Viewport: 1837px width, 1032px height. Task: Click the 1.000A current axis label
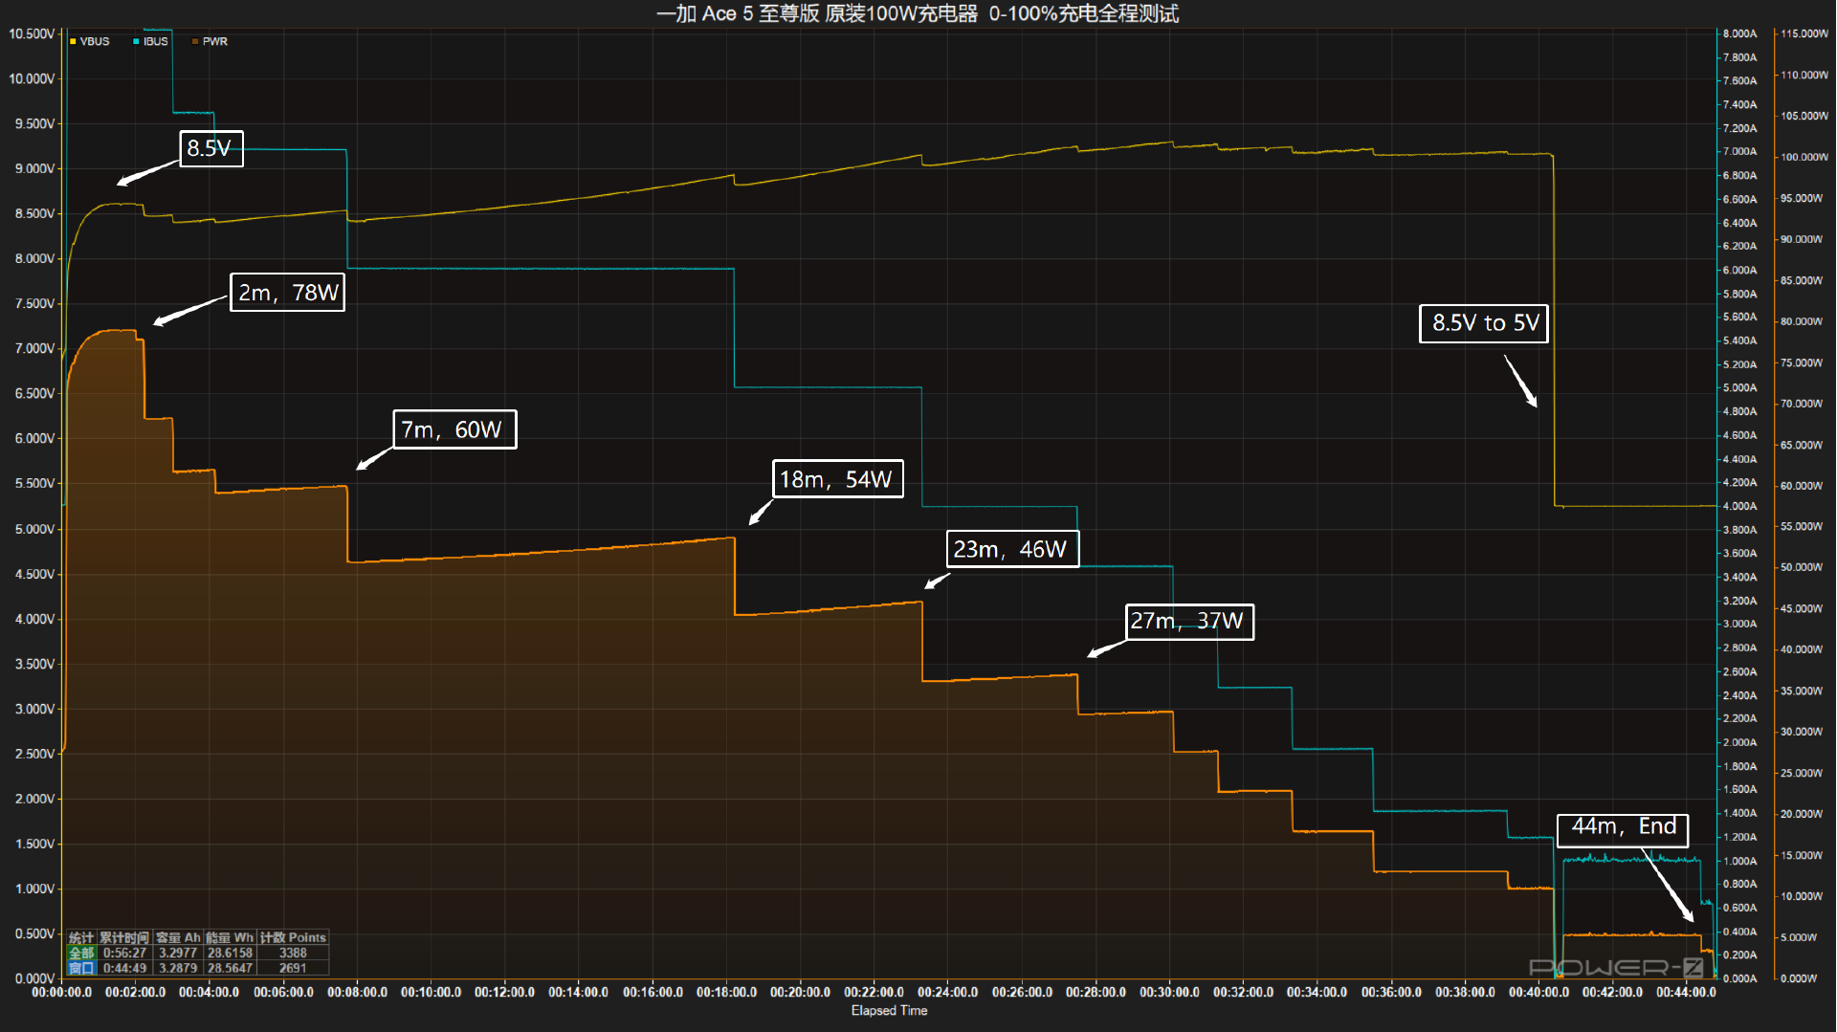pyautogui.click(x=1739, y=861)
